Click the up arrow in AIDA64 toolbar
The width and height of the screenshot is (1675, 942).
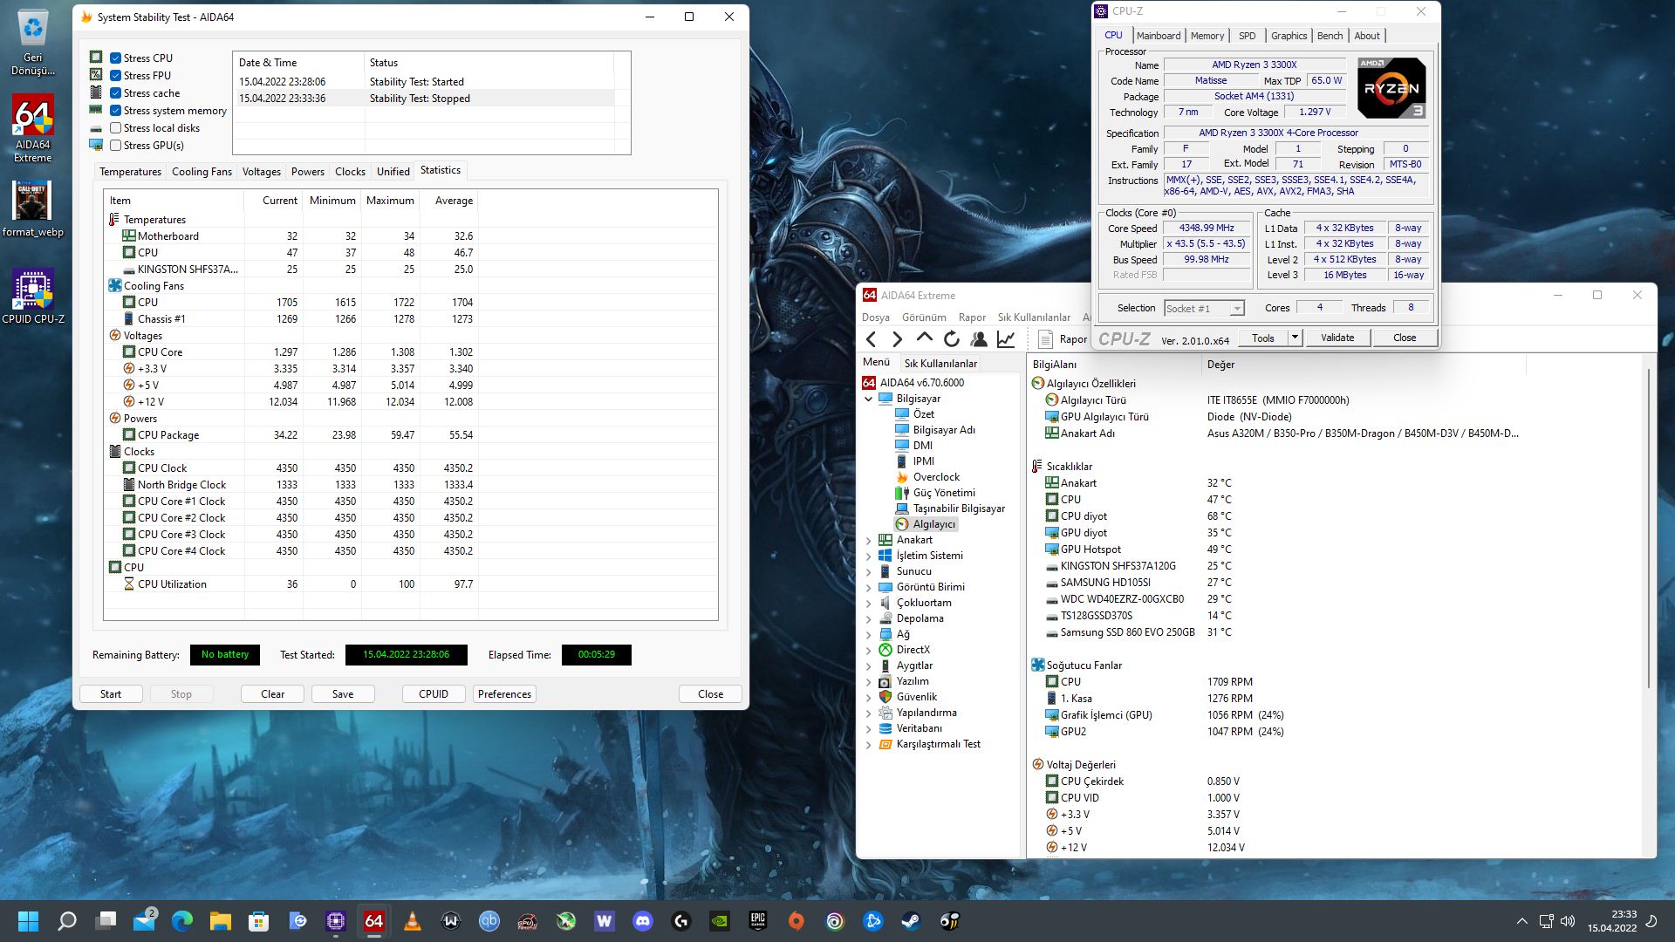(925, 338)
